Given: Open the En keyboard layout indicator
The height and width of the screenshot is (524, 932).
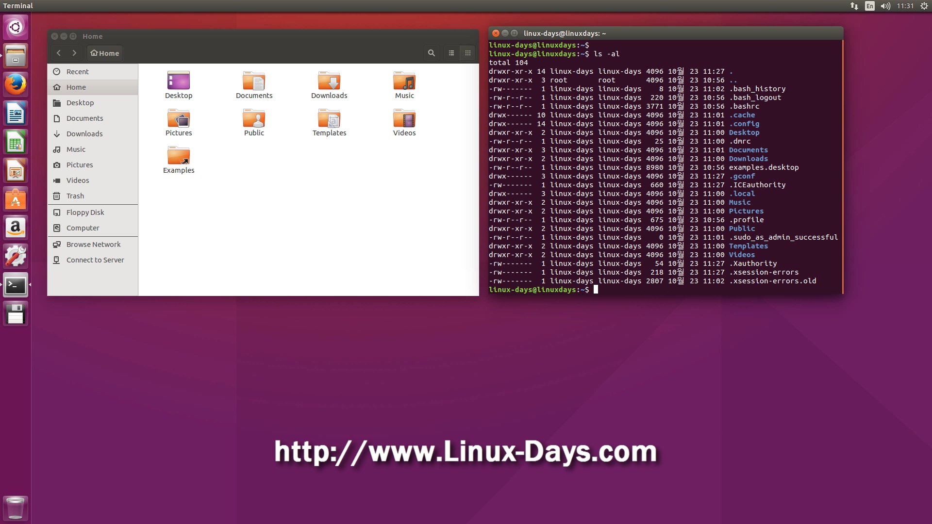Looking at the screenshot, I should (x=870, y=6).
